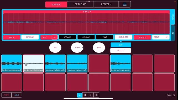Toggle the HOLD button
The width and height of the screenshot is (178, 100).
click(12, 37)
